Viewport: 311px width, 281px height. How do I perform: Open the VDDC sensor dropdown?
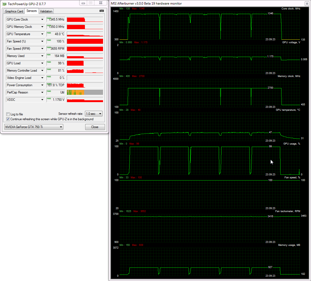tap(42, 100)
